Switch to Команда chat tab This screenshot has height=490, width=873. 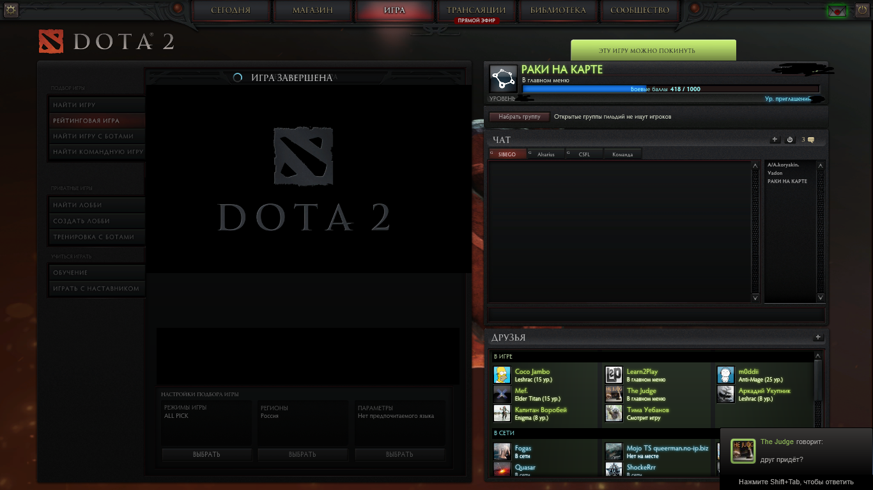pos(622,154)
